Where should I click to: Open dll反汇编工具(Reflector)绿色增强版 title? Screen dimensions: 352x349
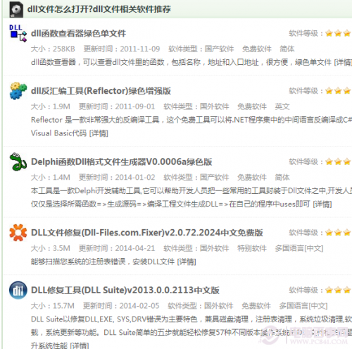coord(101,91)
